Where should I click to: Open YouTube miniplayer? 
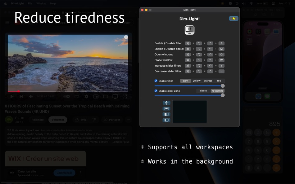pyautogui.click(x=96, y=97)
